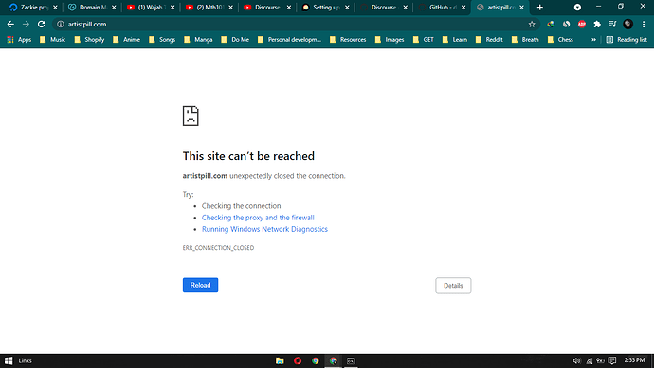This screenshot has height=368, width=654.
Task: Open the notification center icon
Action: [612, 361]
